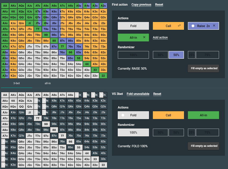228x169 pixels.
Task: Choose 75% randomizer in First action panel
Action: click(x=207, y=55)
